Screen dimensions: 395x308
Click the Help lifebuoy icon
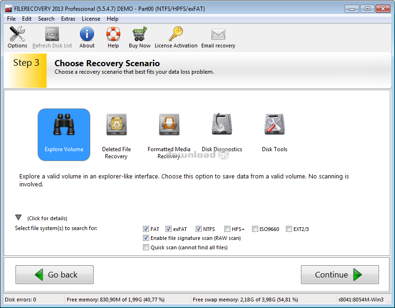pos(113,34)
